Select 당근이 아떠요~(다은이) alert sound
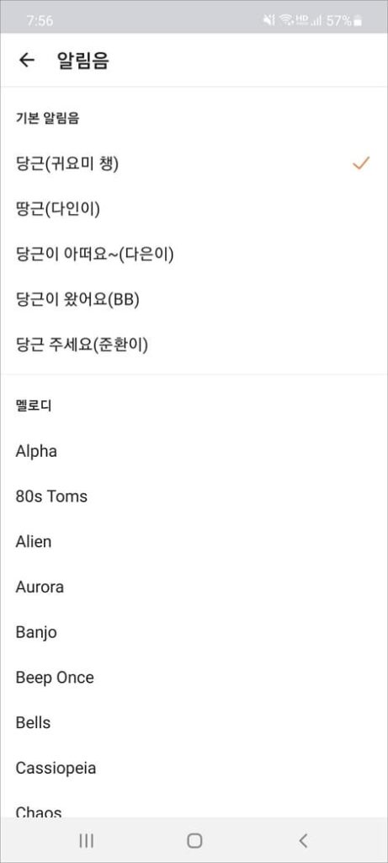Viewport: 388px width, 863px height. click(x=194, y=254)
